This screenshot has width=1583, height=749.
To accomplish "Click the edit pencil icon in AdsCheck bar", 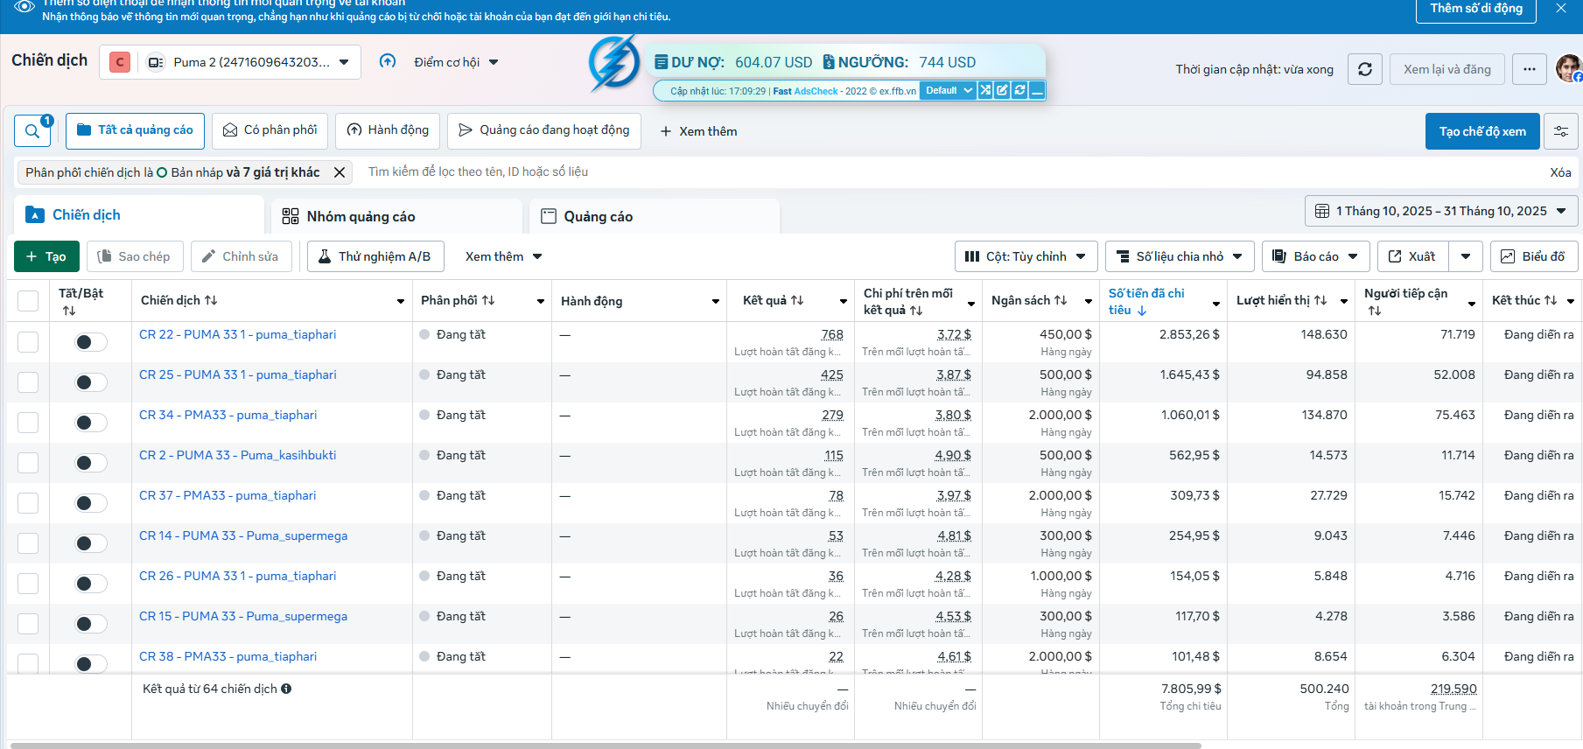I will (x=1003, y=90).
